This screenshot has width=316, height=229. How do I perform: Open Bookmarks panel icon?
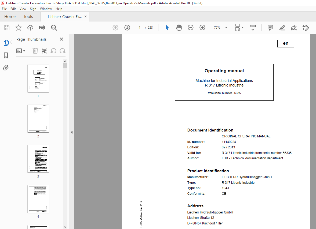click(x=6, y=55)
